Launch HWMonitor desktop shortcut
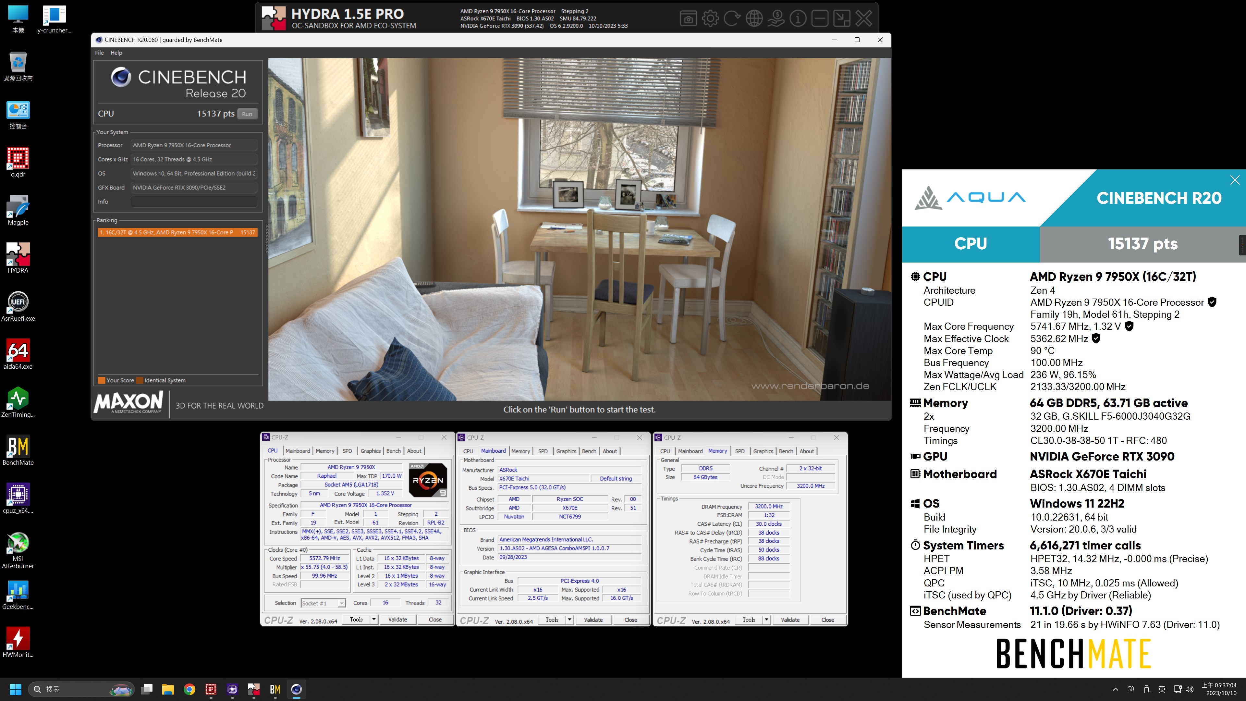This screenshot has width=1246, height=701. (18, 642)
